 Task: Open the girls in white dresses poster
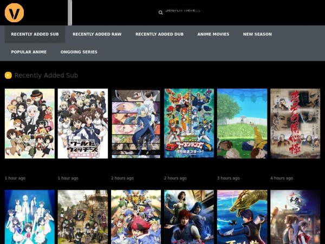pyautogui.click(x=30, y=217)
